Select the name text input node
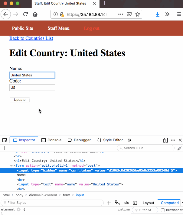 [x=70, y=184]
